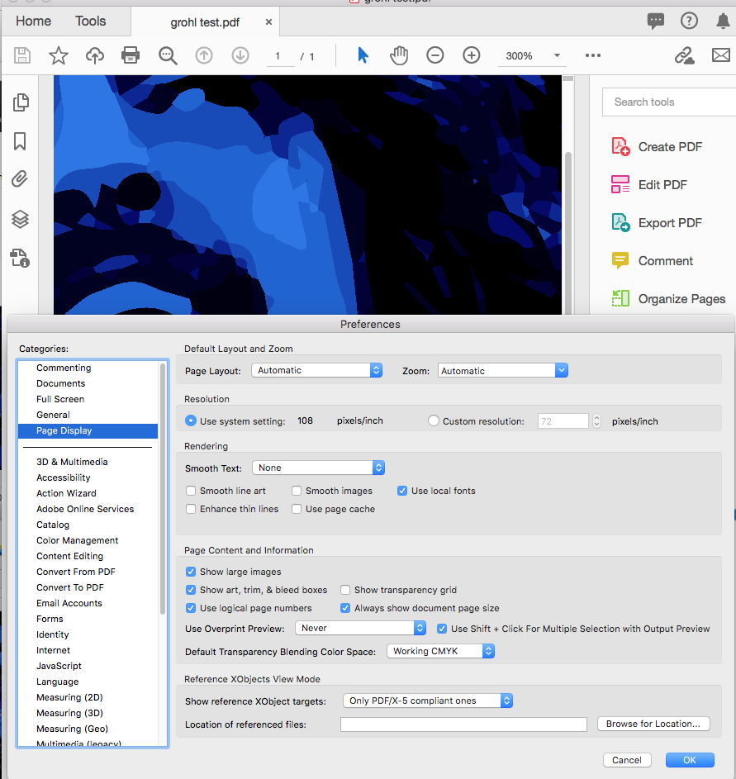Switch to the Home tab
The height and width of the screenshot is (779, 736).
tap(33, 21)
